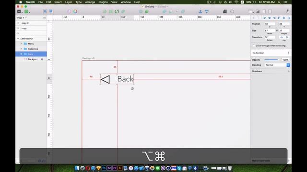Click the Subtract boolean toolbar icon
This screenshot has height=172, width=307.
tap(170, 11)
